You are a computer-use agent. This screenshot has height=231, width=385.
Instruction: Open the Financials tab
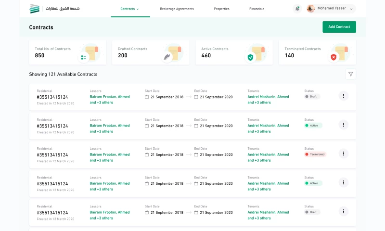pos(257,9)
